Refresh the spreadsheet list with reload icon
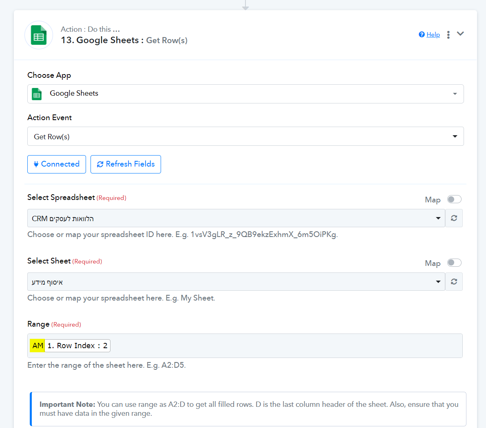 [454, 218]
